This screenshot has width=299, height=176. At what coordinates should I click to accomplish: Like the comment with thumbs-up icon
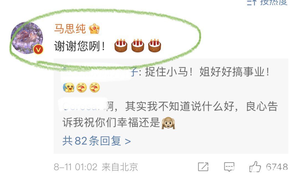tap(255, 167)
